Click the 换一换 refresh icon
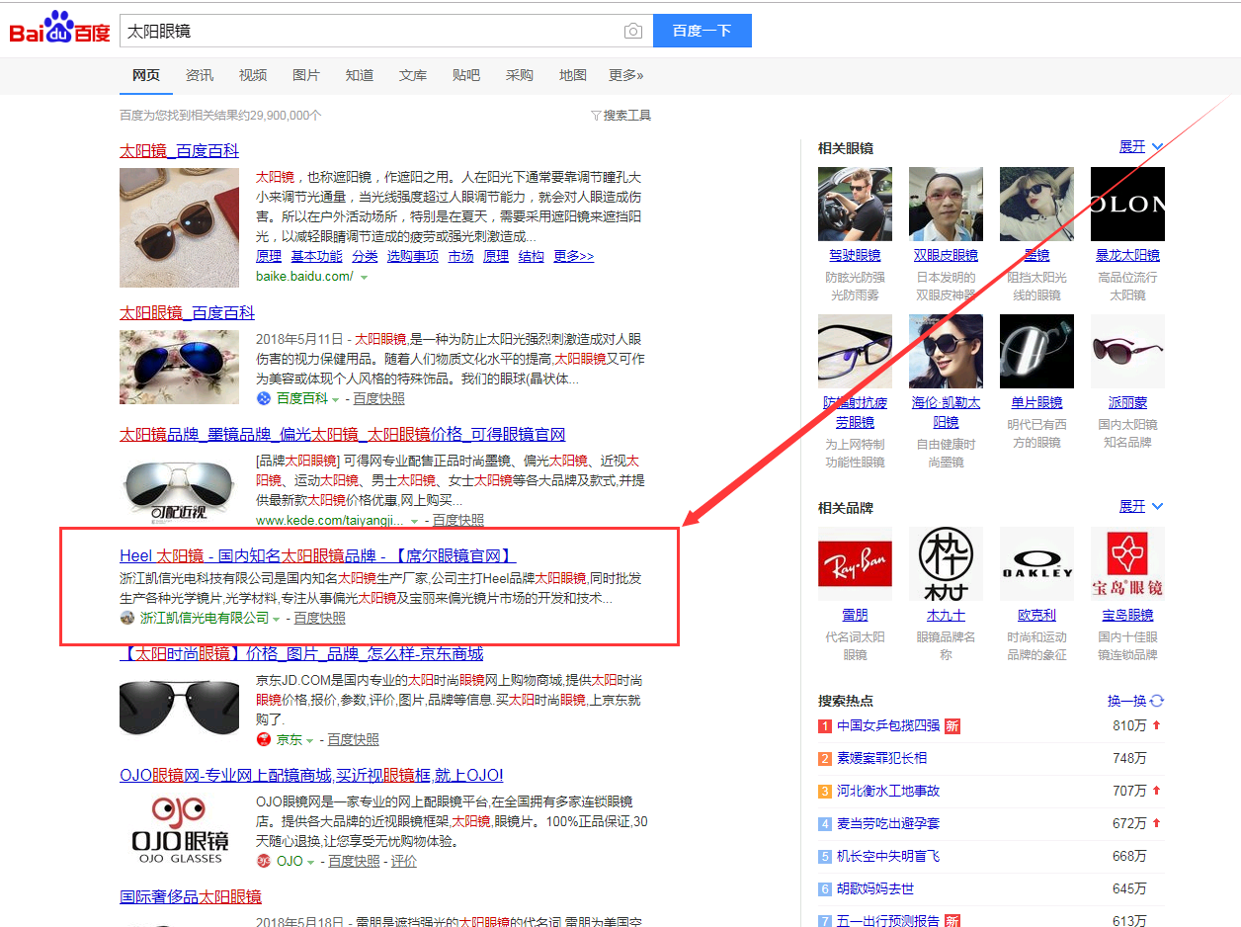 click(x=1157, y=701)
